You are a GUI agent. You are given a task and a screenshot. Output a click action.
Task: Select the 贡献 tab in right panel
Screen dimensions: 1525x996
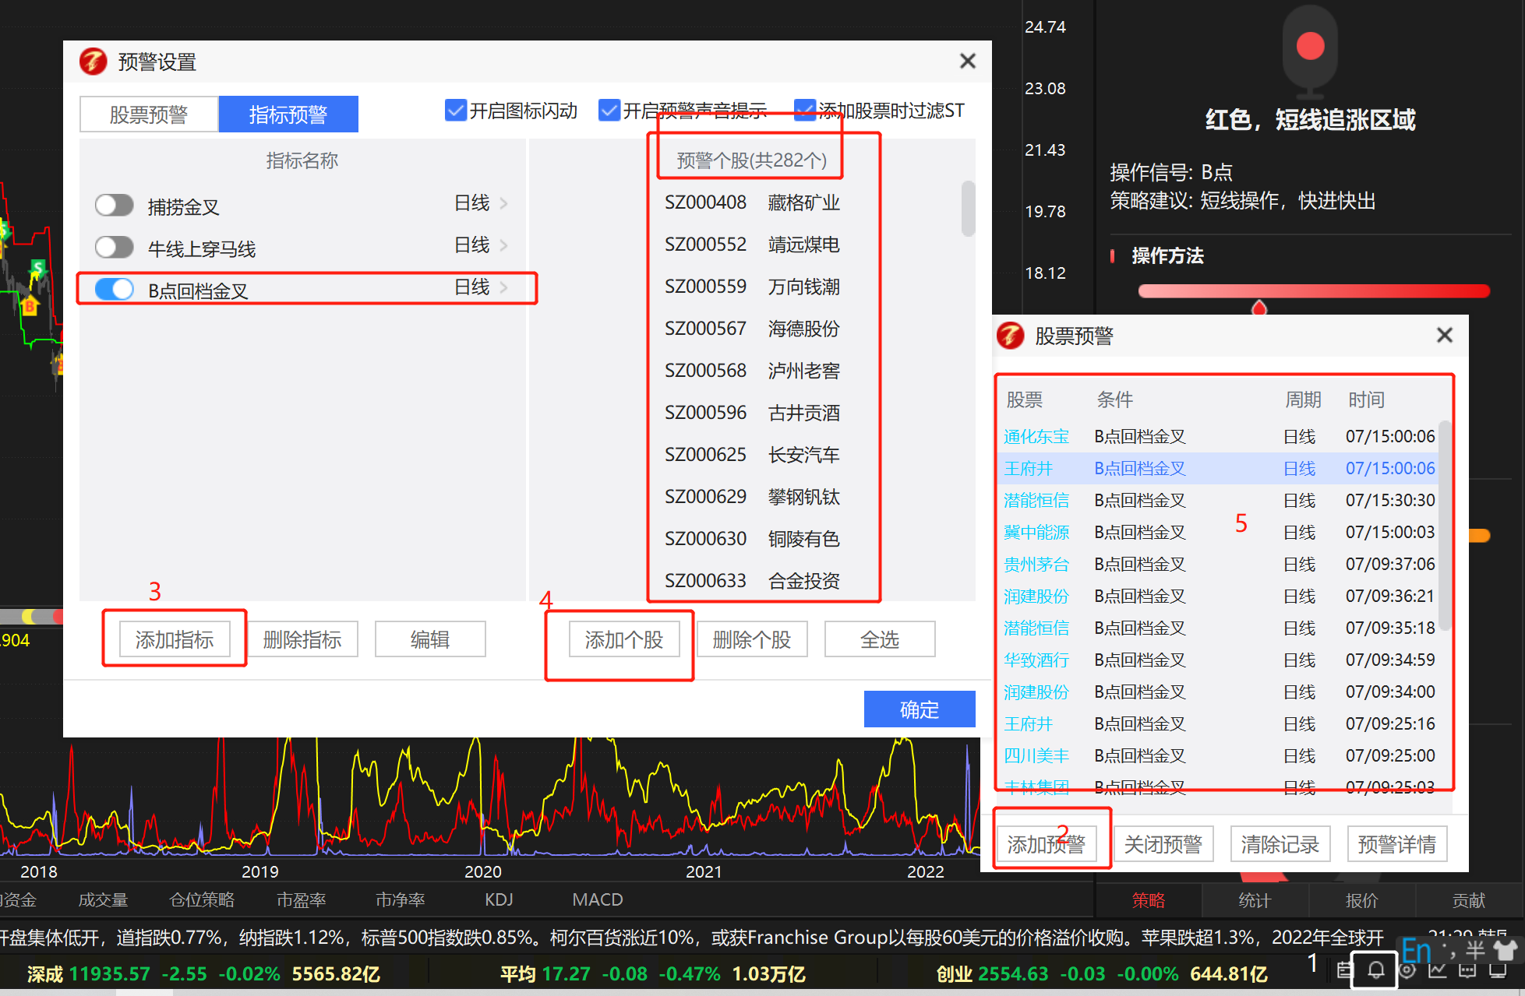(x=1469, y=900)
